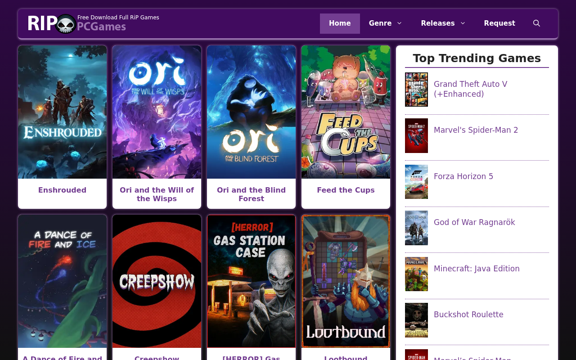Click the Top Trending Games heading
The width and height of the screenshot is (576, 360).
pos(477,58)
